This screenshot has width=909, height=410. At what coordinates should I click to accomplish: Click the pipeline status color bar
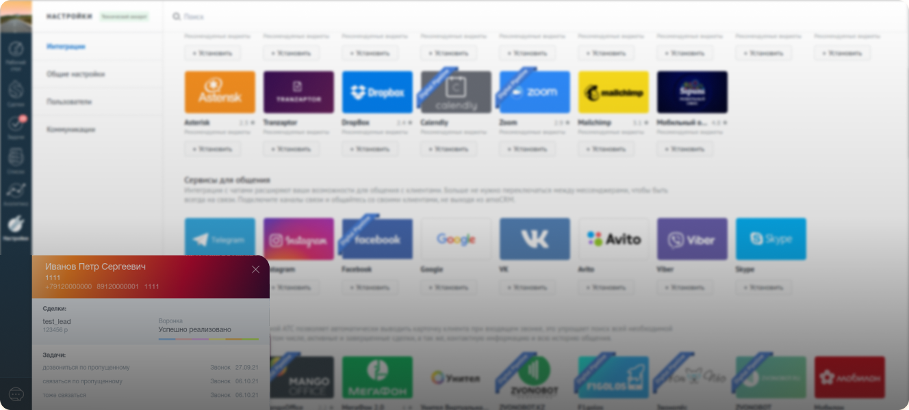209,339
